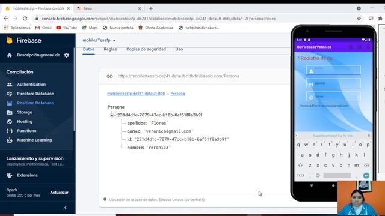Image resolution: width=385 pixels, height=216 pixels.
Task: Switch to the Uso tab
Action: (179, 49)
